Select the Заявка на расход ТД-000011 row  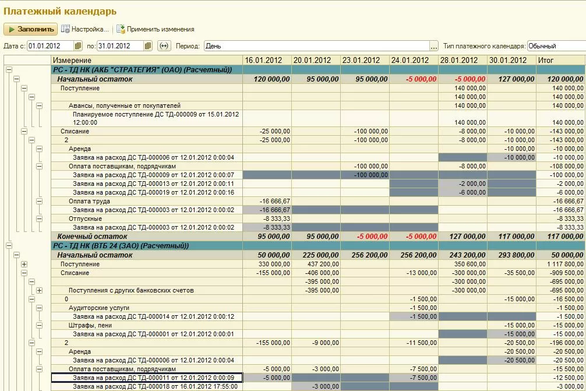pyautogui.click(x=146, y=378)
